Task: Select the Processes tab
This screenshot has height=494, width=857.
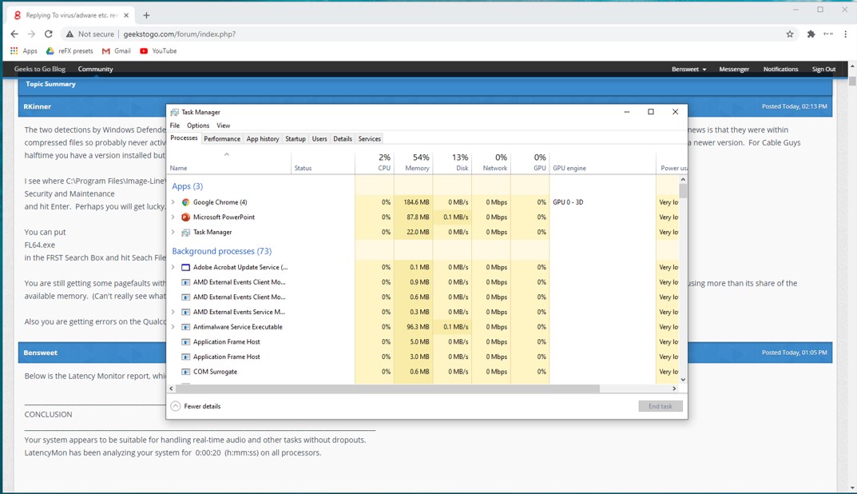Action: [184, 138]
